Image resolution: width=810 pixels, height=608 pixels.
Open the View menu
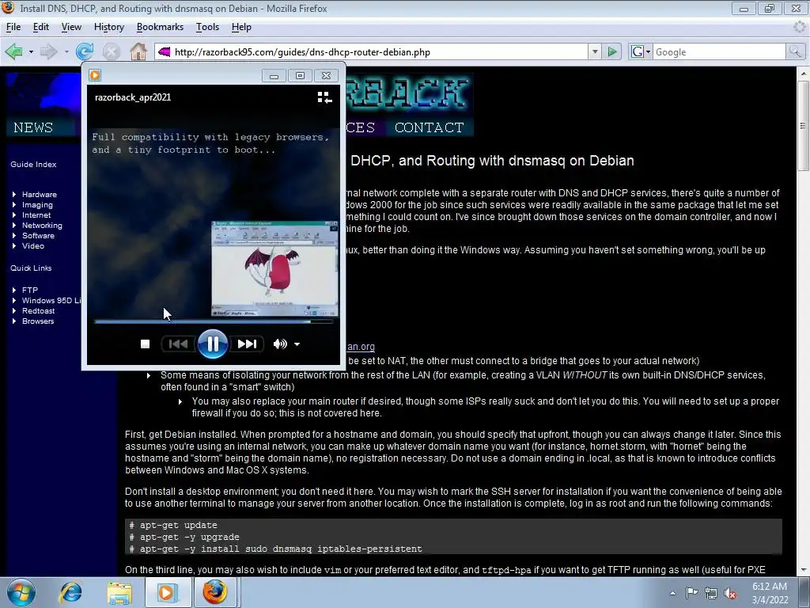(71, 27)
